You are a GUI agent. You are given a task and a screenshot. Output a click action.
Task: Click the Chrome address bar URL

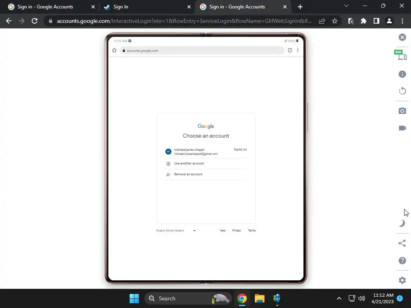tap(184, 21)
